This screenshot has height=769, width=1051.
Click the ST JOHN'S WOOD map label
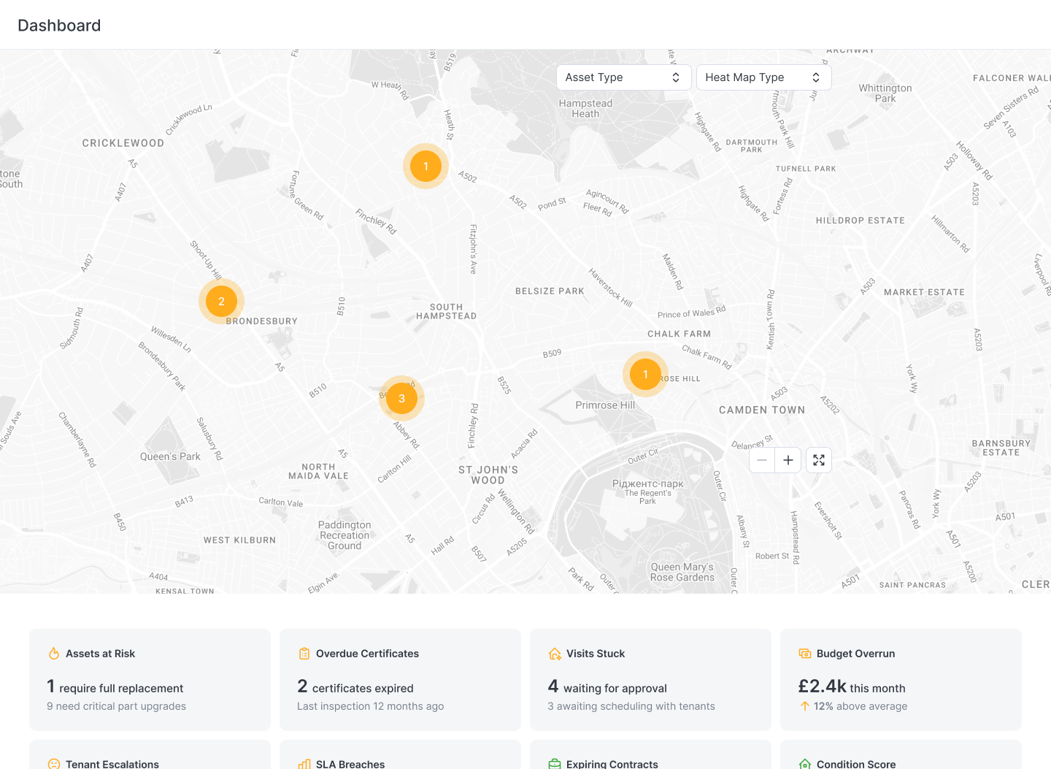[x=488, y=475]
